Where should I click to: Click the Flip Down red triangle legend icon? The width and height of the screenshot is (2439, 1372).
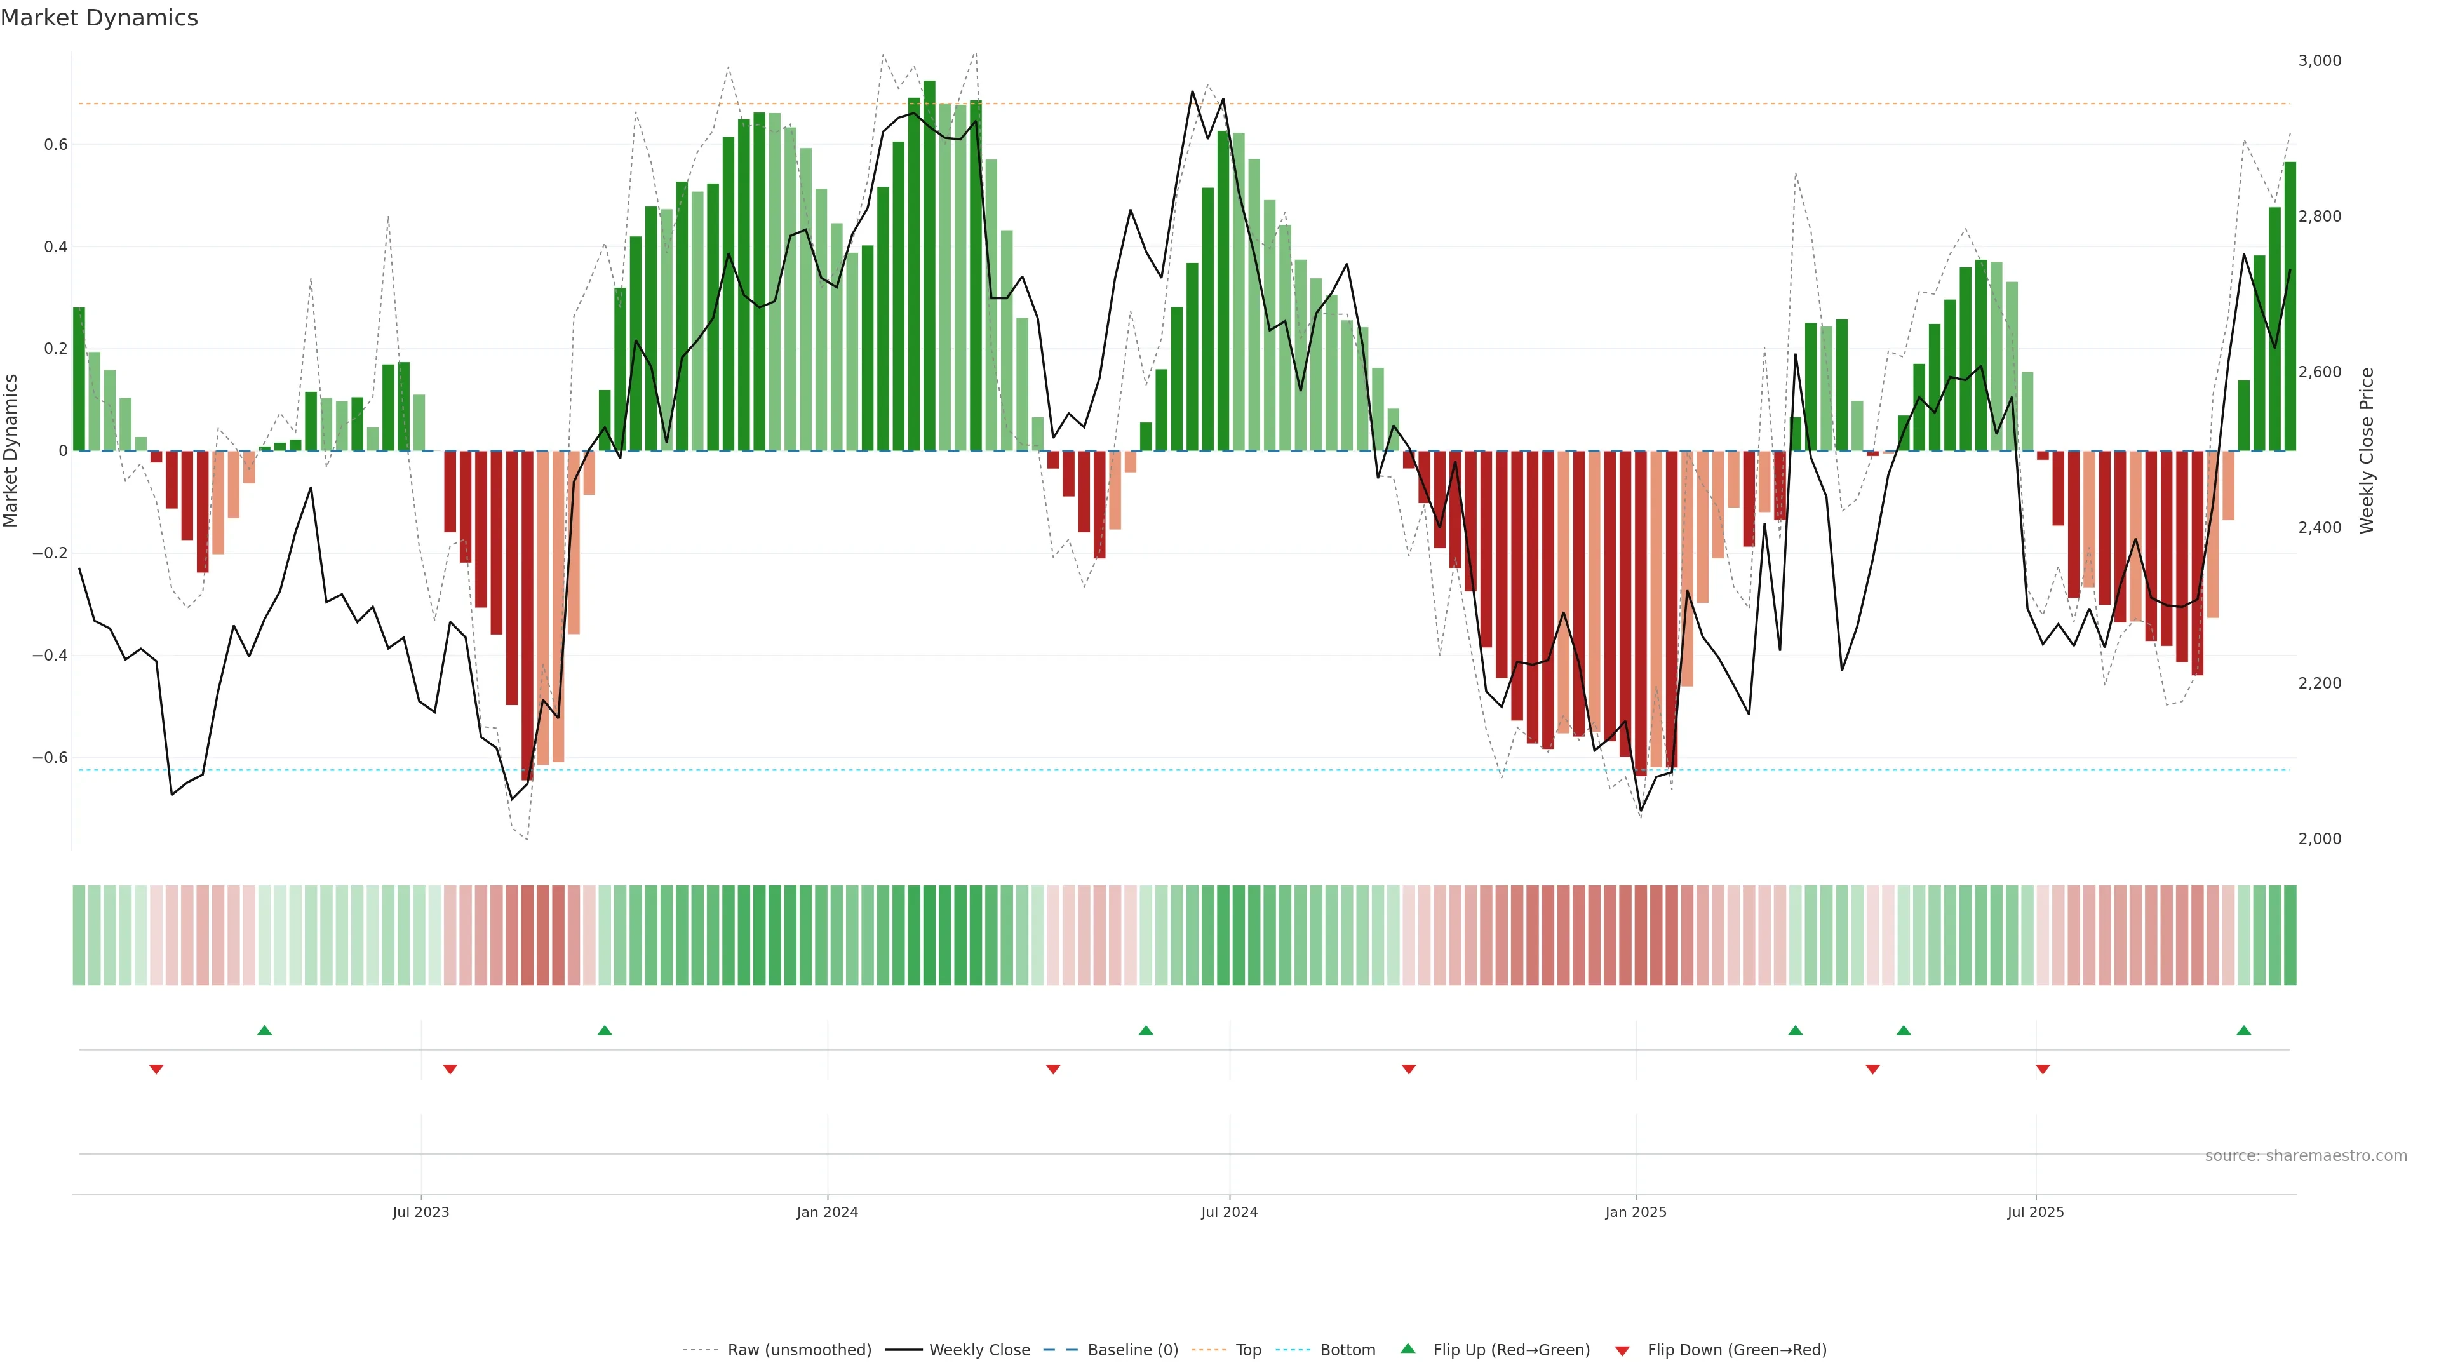[x=1622, y=1350]
